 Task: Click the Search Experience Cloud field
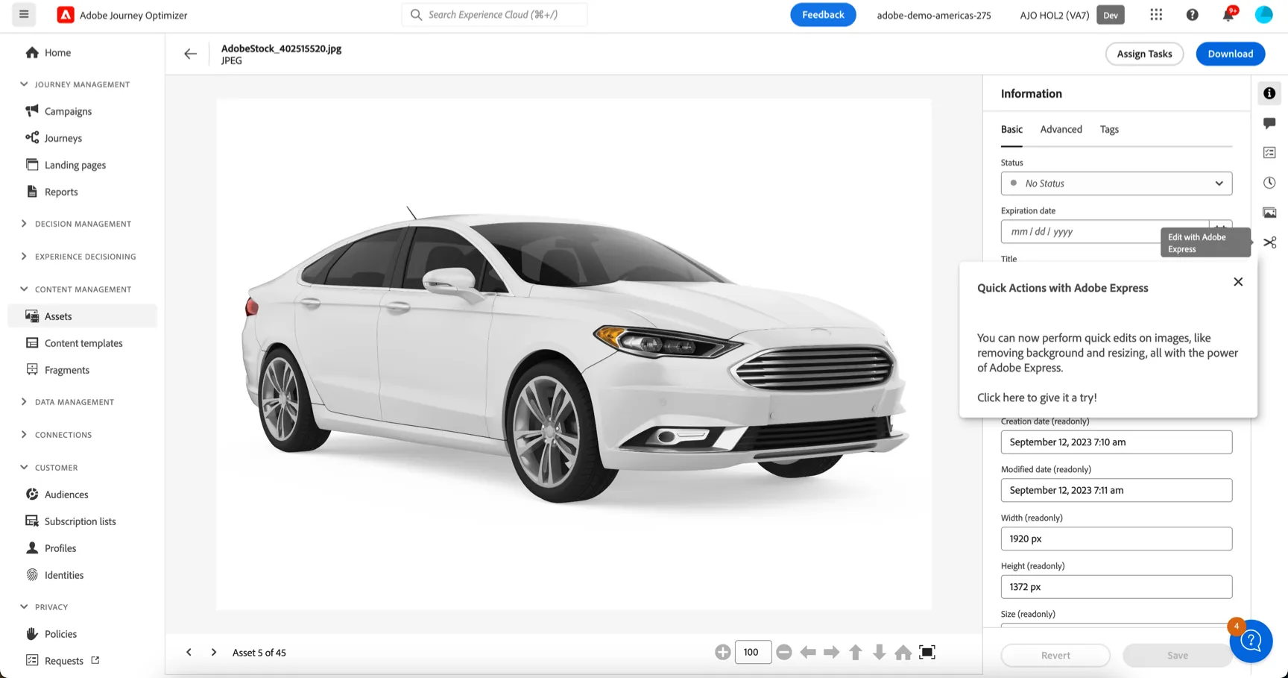[x=495, y=15]
